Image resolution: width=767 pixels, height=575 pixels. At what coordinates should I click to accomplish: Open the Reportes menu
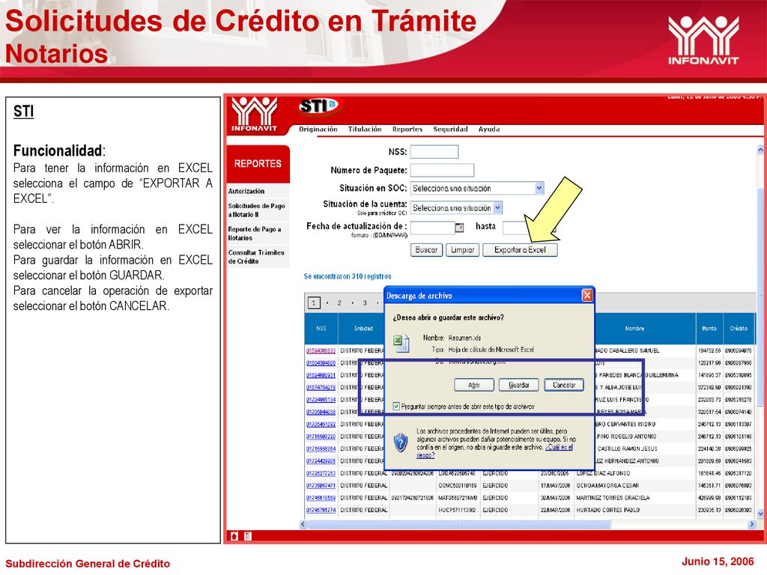coord(407,129)
